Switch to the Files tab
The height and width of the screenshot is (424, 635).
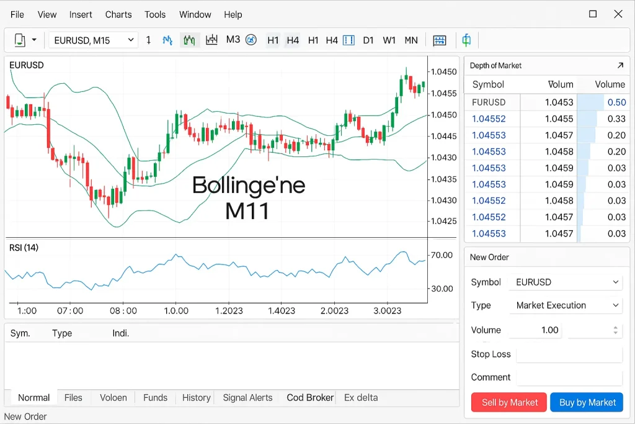click(x=73, y=398)
